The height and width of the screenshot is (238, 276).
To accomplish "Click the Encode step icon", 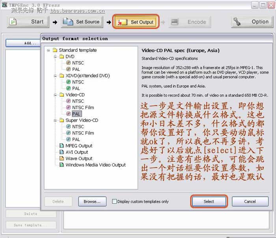I will point(175,22).
